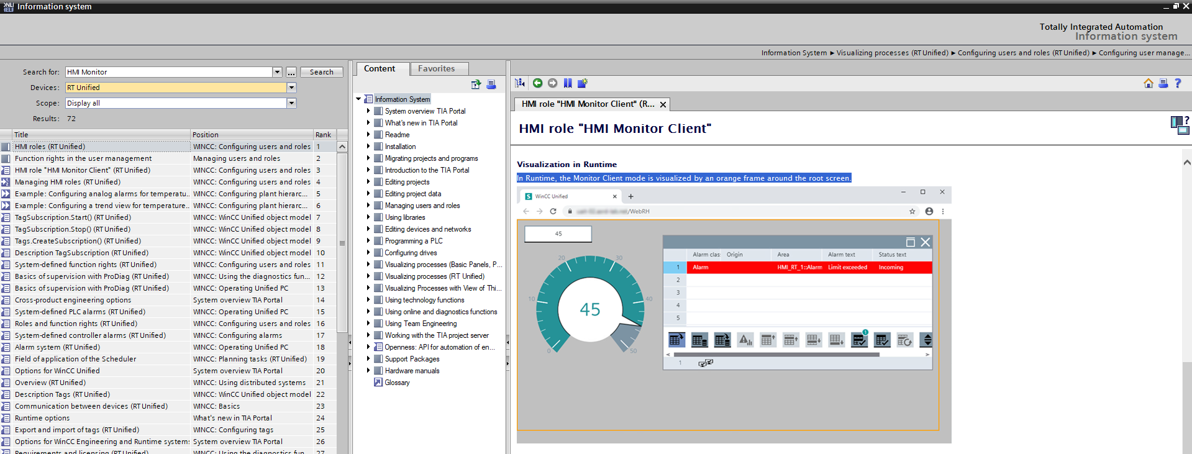Select the Content tab
1192x454 pixels.
(x=380, y=69)
